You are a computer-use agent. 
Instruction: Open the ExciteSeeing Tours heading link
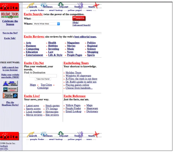coord(76,63)
